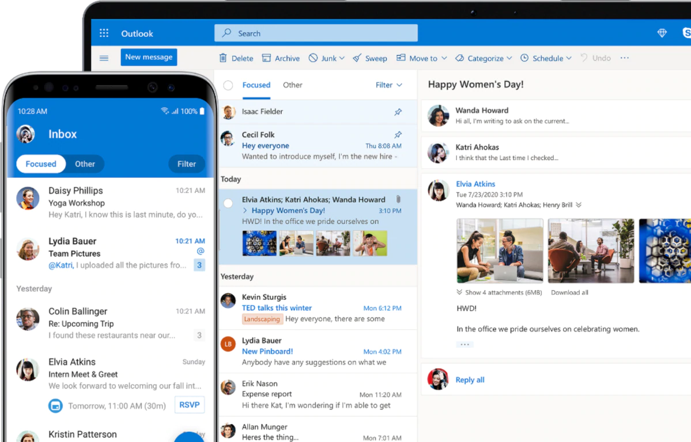Click the orange Landscaping category swatch

tap(262, 319)
